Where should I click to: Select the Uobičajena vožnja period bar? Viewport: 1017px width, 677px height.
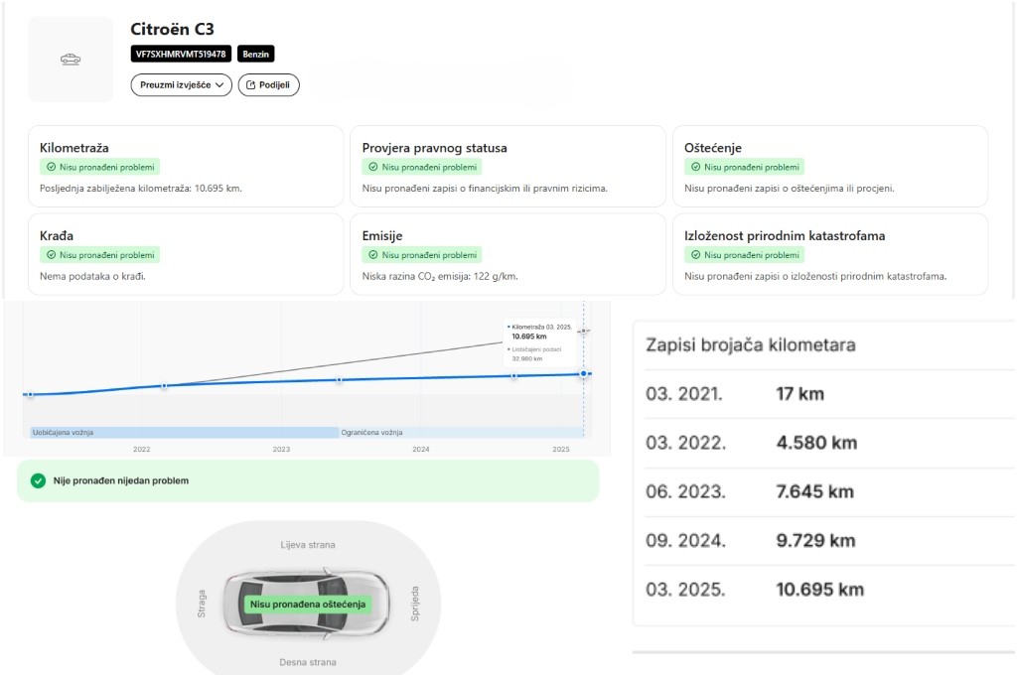pos(179,433)
